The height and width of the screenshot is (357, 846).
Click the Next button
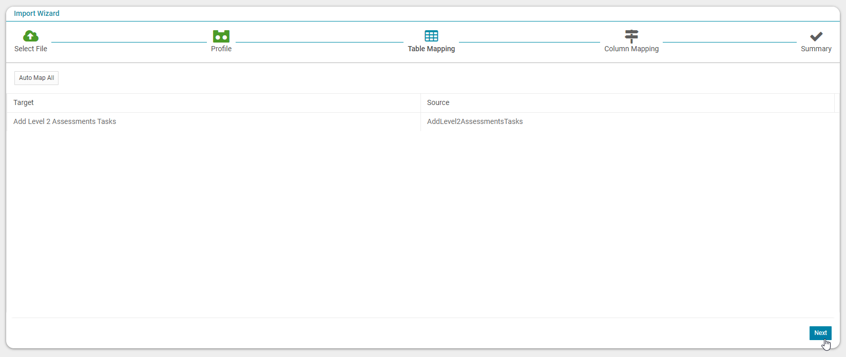(x=820, y=333)
